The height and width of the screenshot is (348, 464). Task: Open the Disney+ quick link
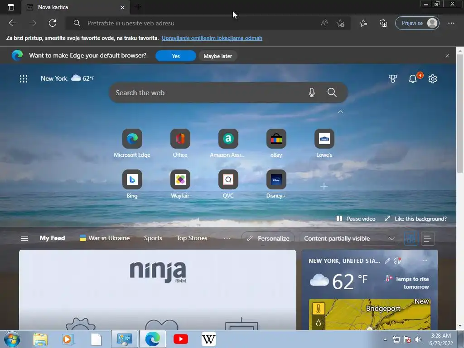pyautogui.click(x=276, y=184)
